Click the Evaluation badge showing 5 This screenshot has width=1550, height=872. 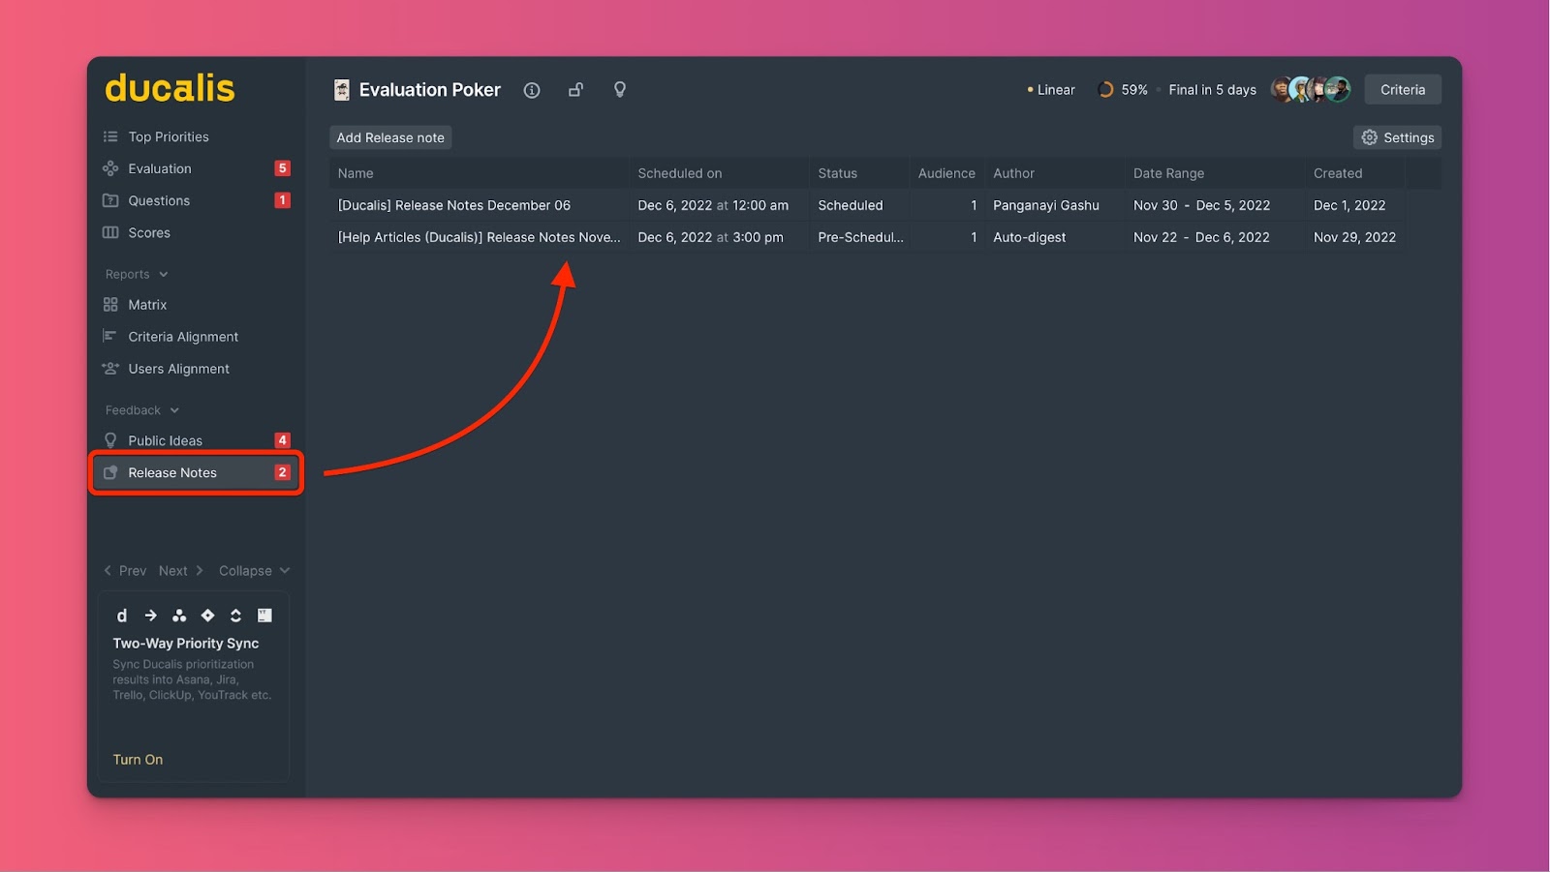tap(282, 168)
